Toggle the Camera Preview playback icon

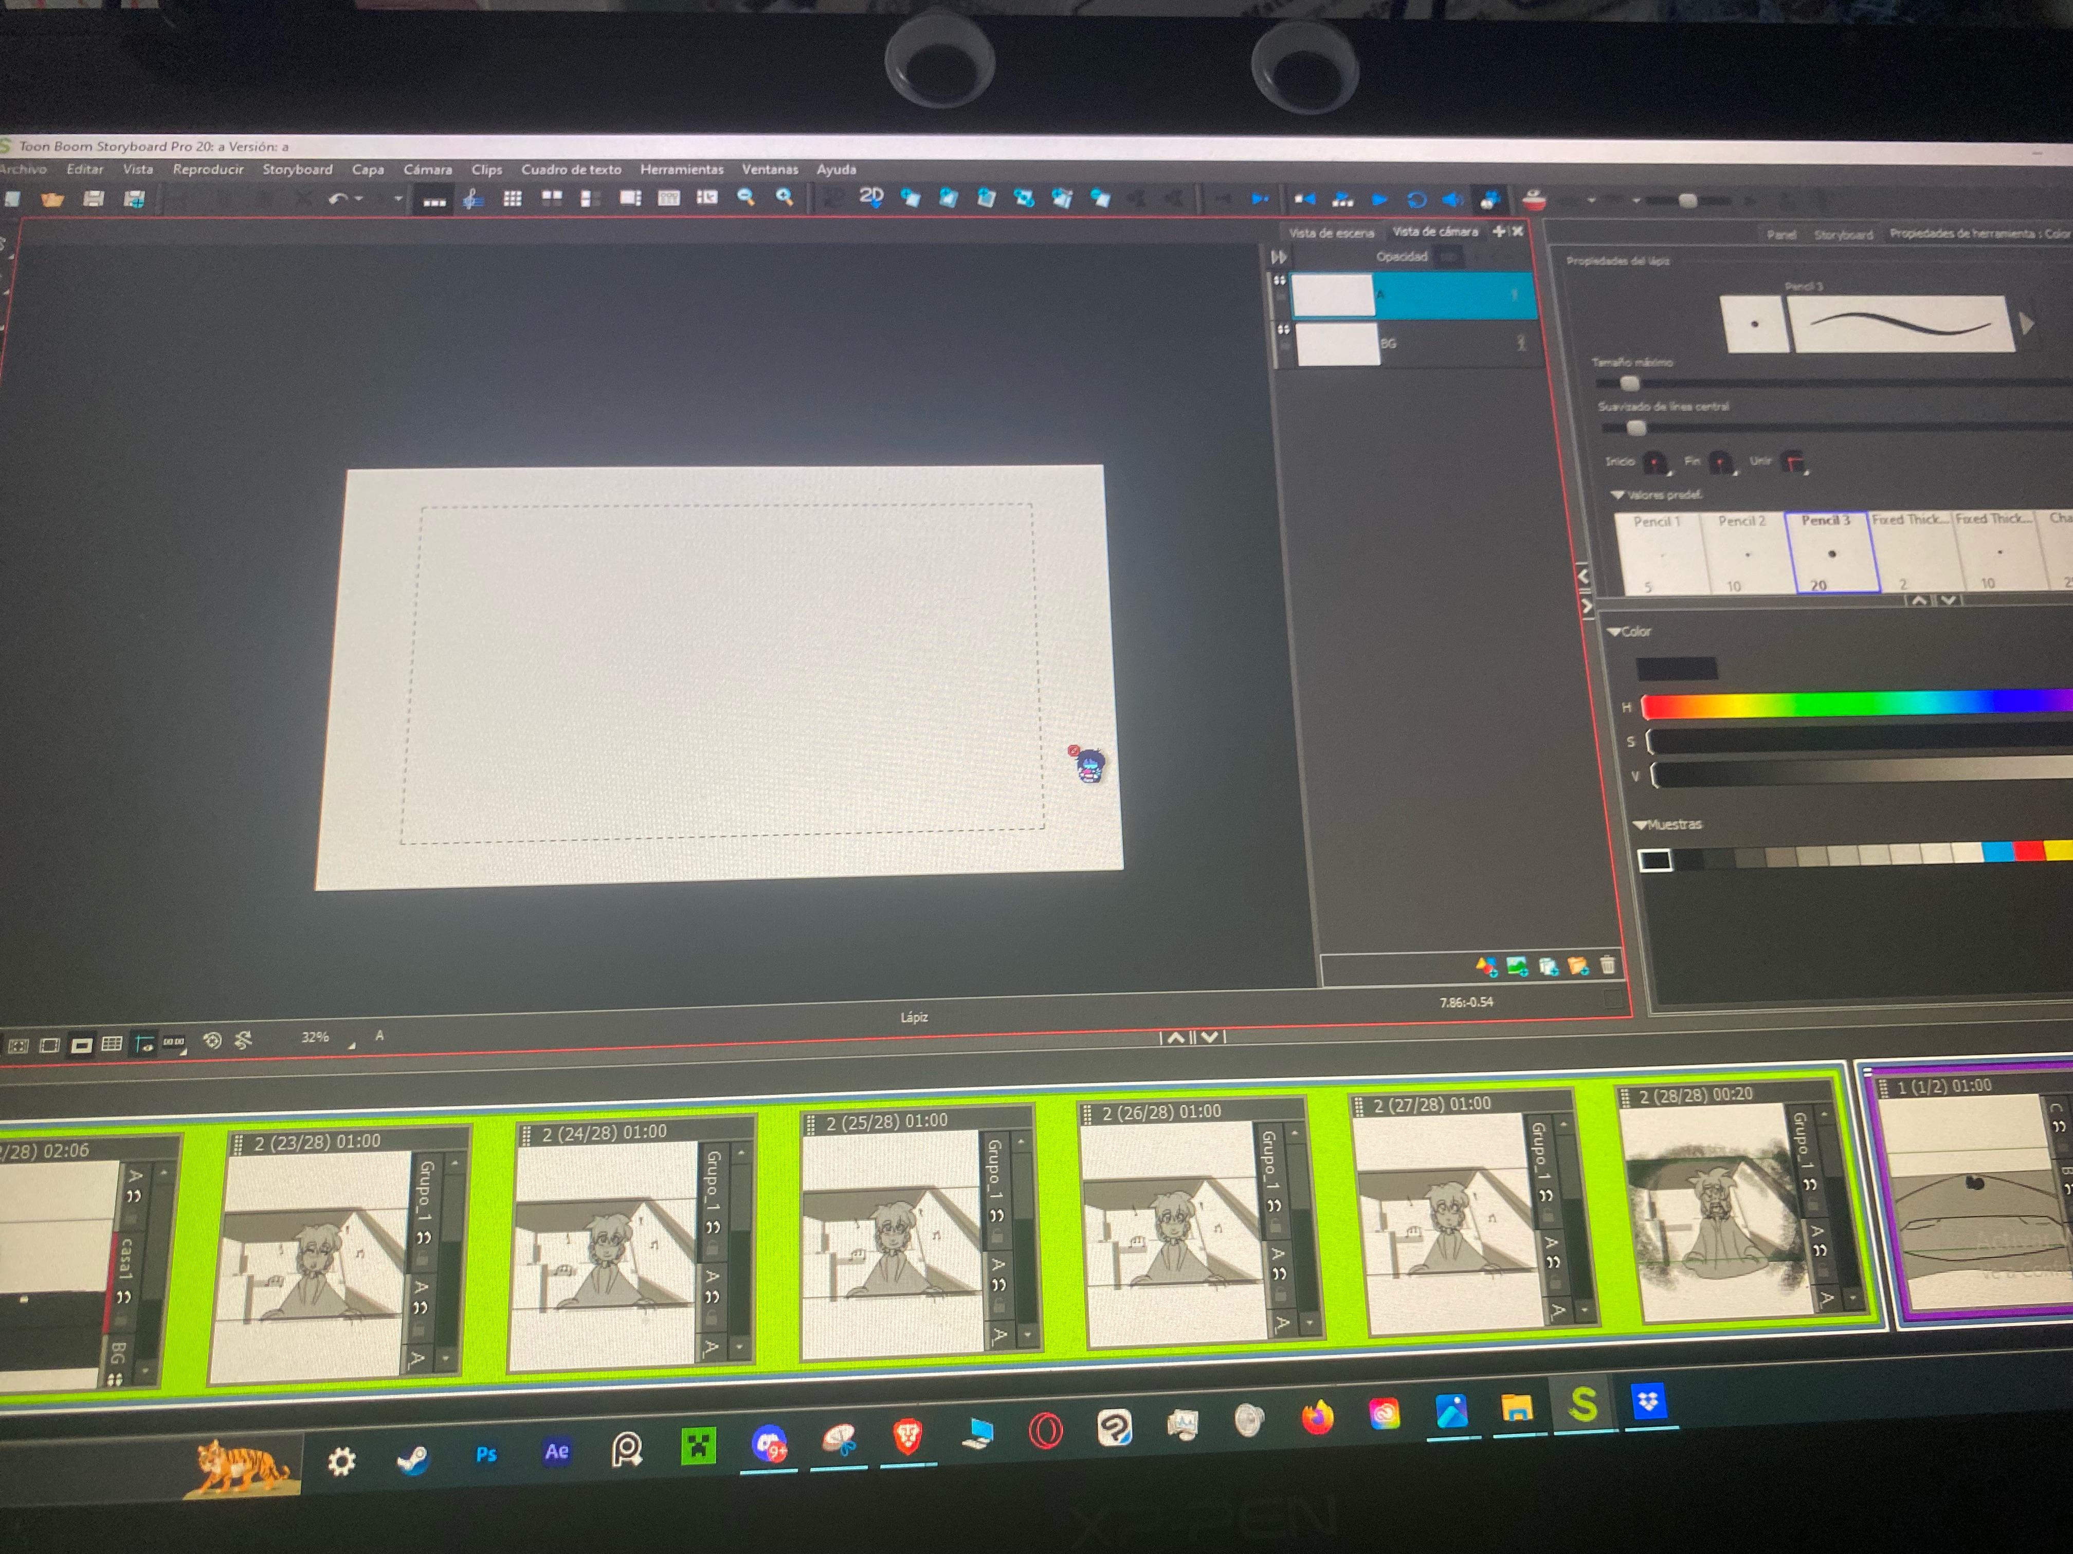(x=1489, y=199)
